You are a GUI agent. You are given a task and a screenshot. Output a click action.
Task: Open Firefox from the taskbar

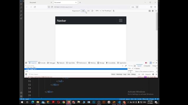(x=69, y=102)
